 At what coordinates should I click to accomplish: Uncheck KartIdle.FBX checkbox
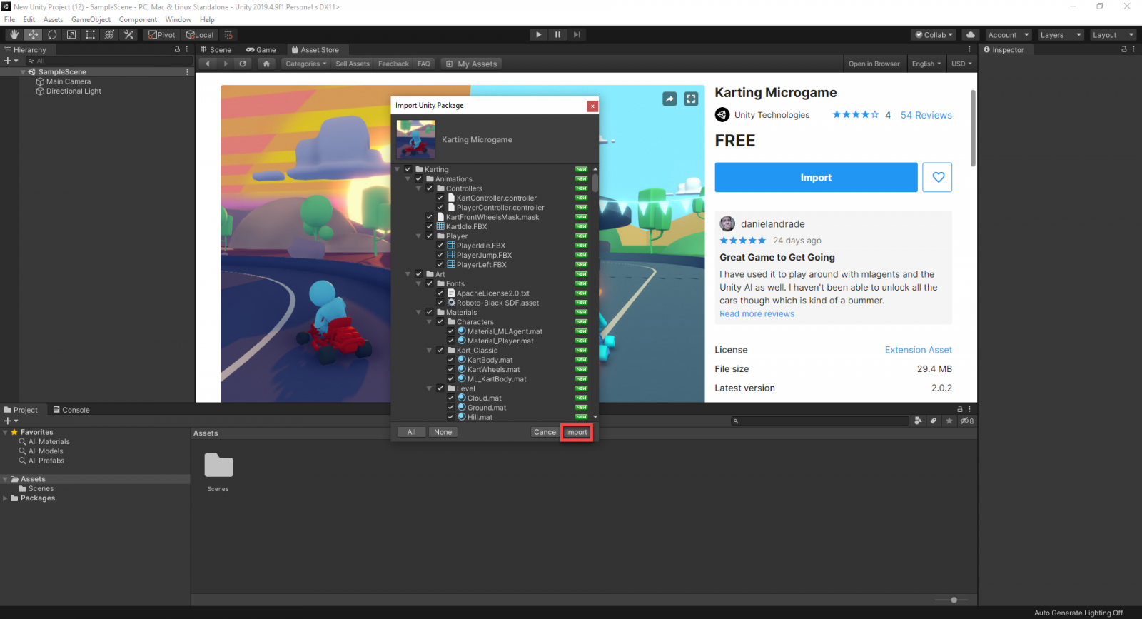click(430, 226)
